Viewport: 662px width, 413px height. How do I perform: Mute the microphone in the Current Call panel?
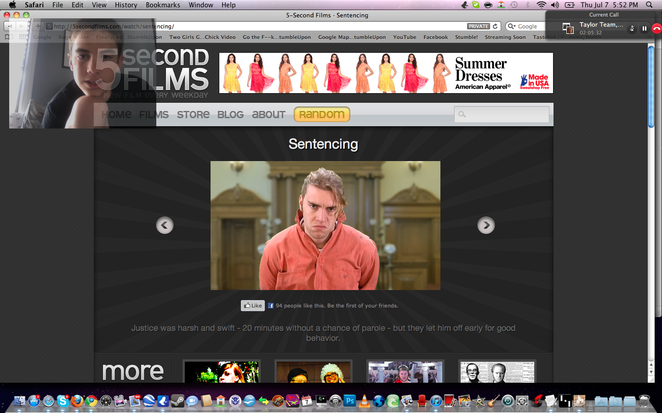click(x=632, y=28)
